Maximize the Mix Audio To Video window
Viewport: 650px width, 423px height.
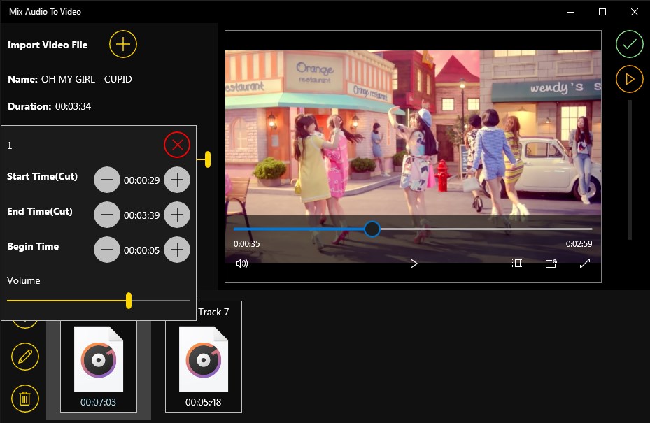[602, 12]
